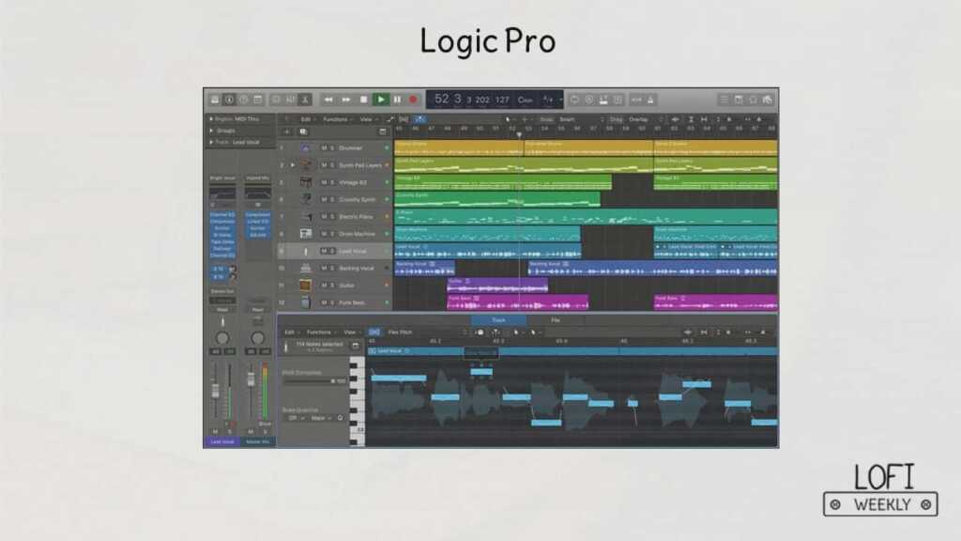The height and width of the screenshot is (541, 961).
Task: Click the red Record button
Action: click(x=412, y=100)
